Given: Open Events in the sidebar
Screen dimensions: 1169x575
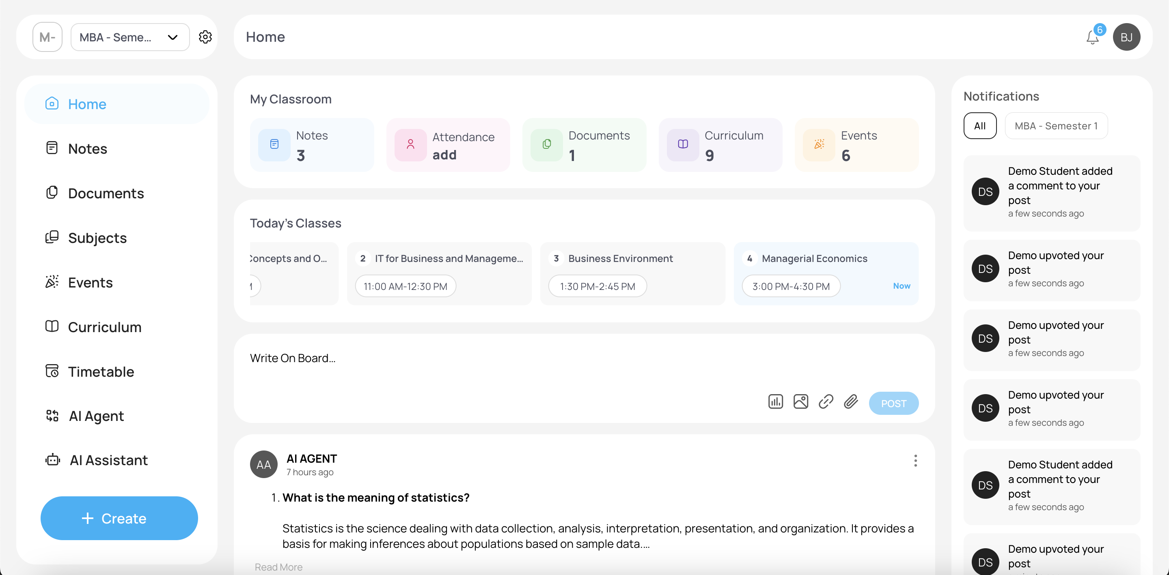Looking at the screenshot, I should (116, 282).
